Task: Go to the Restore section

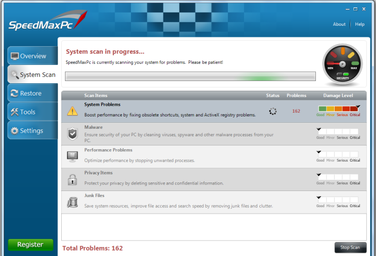Action: 33,93
